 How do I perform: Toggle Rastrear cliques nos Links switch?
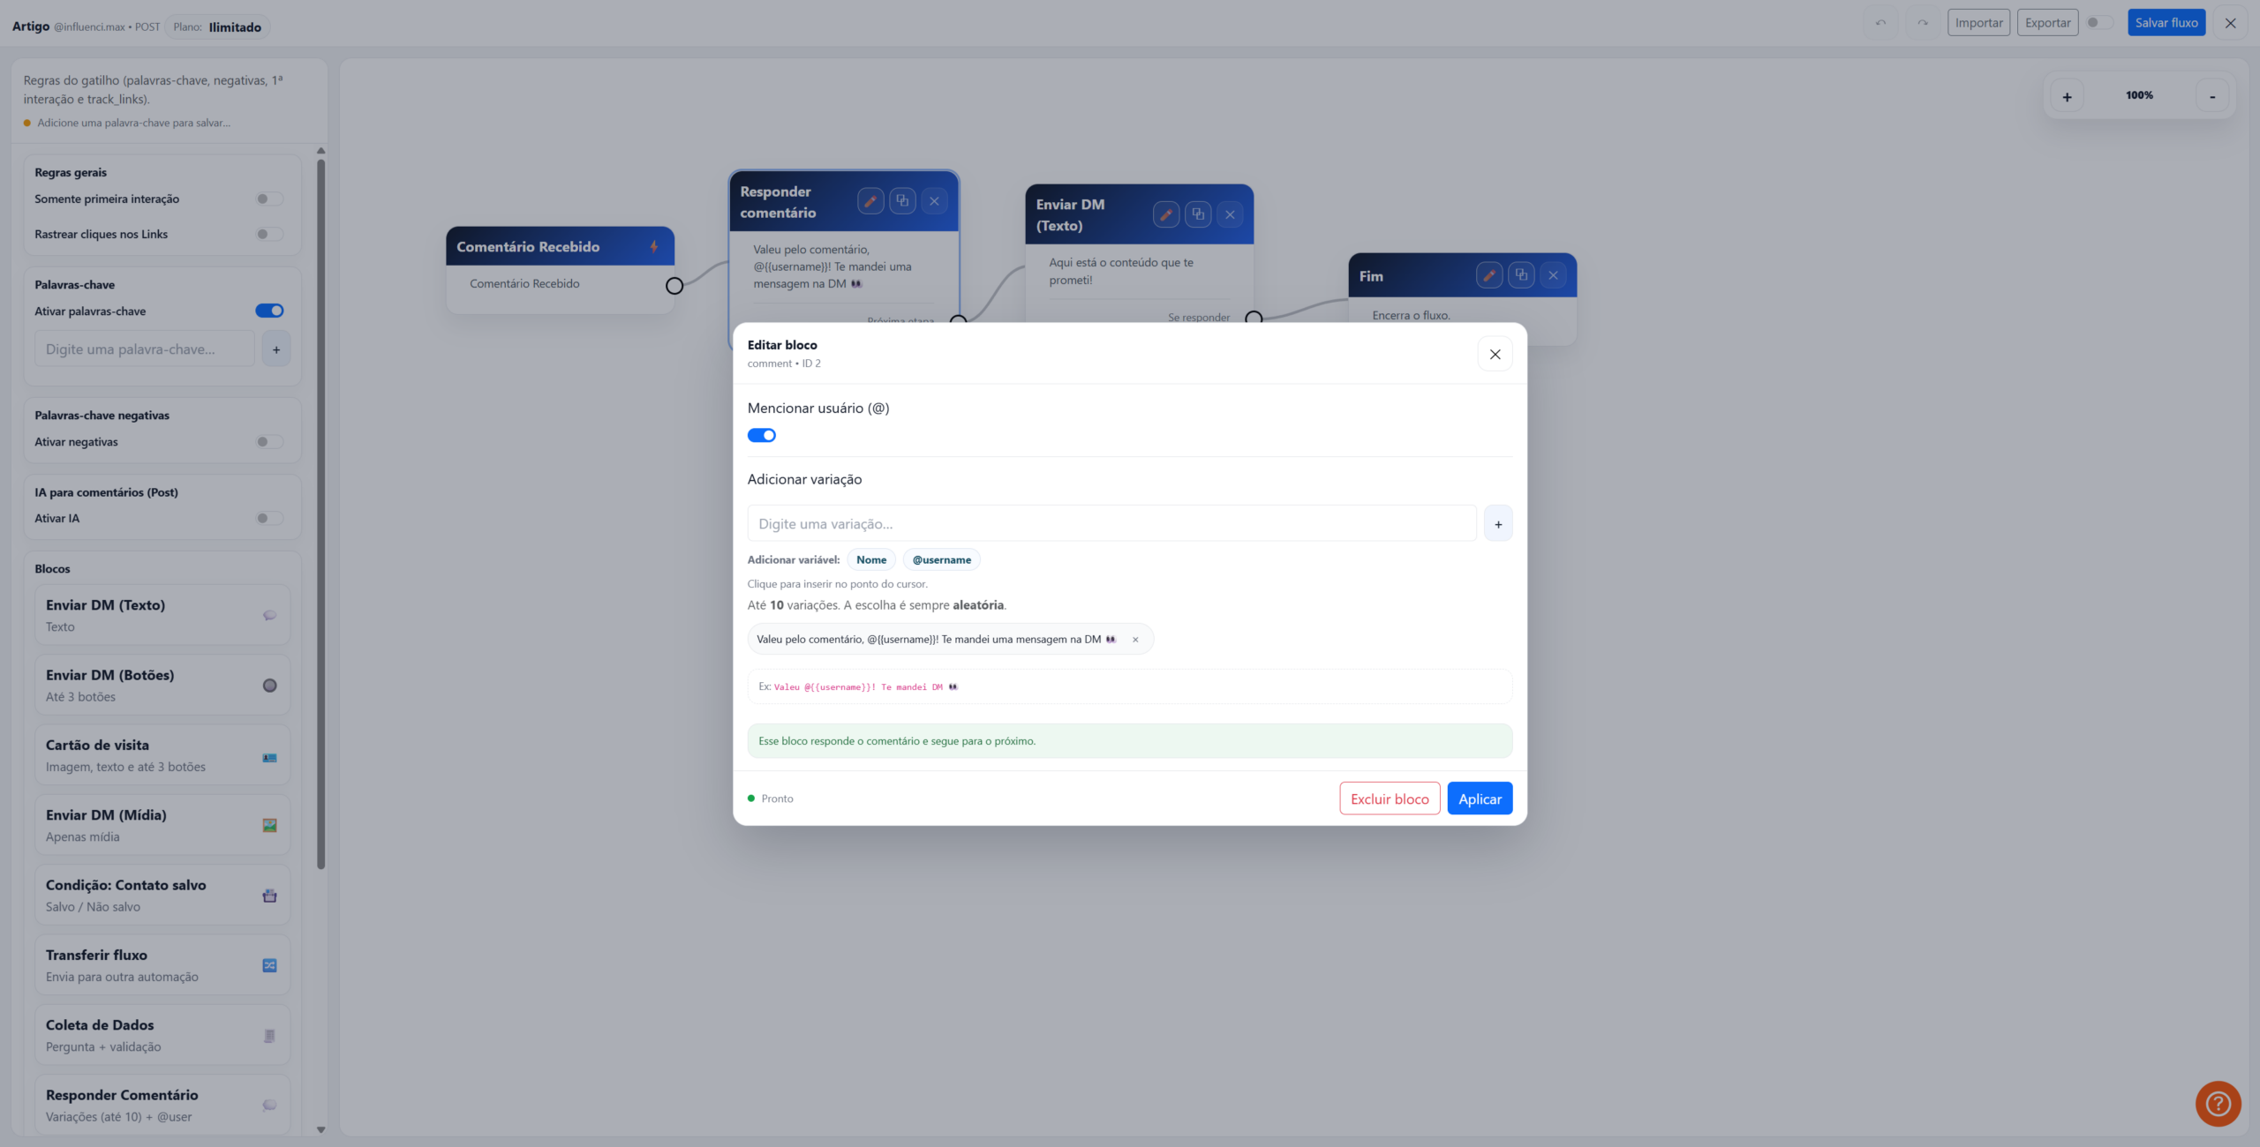click(x=269, y=235)
